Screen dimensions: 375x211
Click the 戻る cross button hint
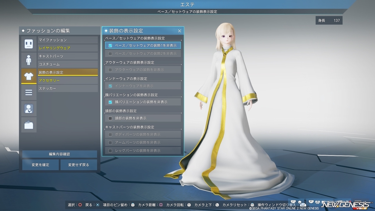pyautogui.click(x=97, y=205)
